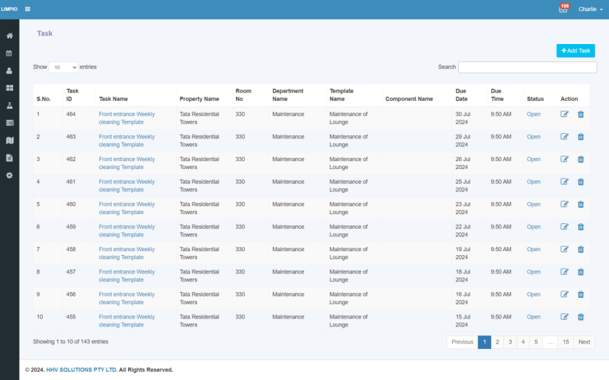
Task: Toggle the hamburger sidebar menu
Action: [x=28, y=9]
